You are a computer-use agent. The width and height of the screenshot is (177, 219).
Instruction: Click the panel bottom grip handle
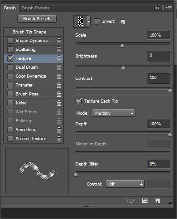tap(87, 207)
